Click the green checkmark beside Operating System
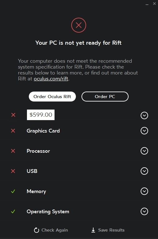 click(x=13, y=211)
